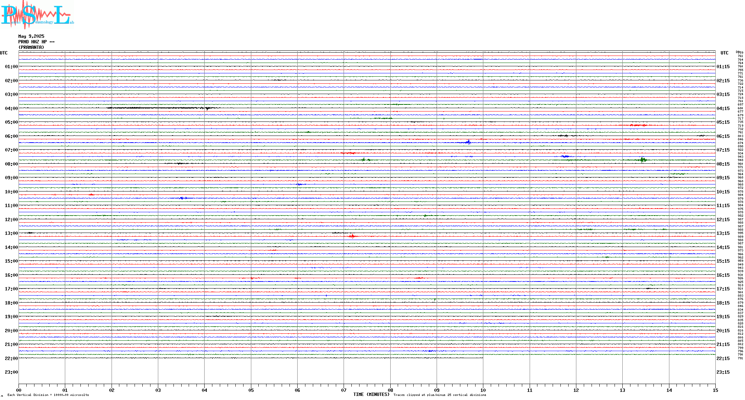Image resolution: width=745 pixels, height=400 pixels.
Task: Click the 21:00 hour label
Action: coord(11,344)
